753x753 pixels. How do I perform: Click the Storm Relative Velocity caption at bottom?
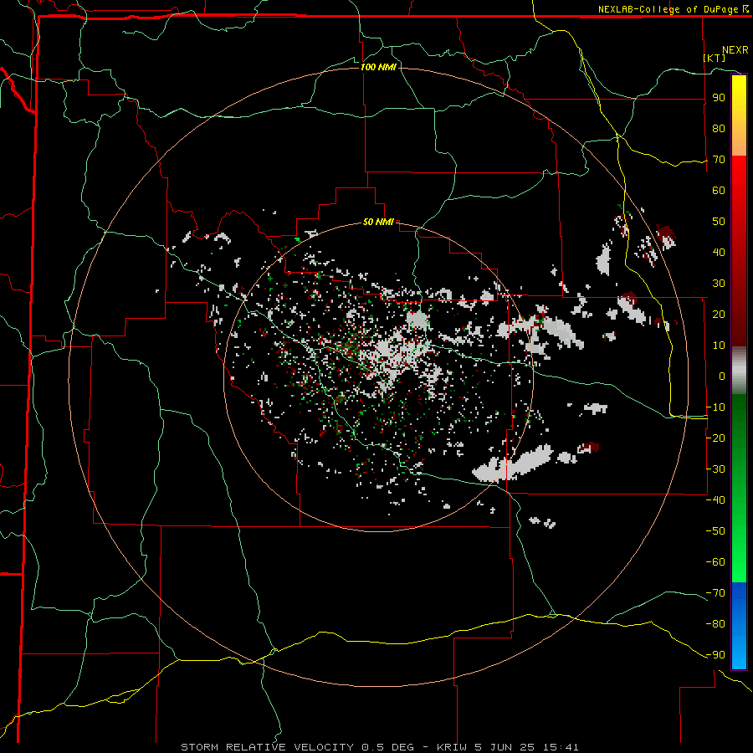pyautogui.click(x=379, y=747)
